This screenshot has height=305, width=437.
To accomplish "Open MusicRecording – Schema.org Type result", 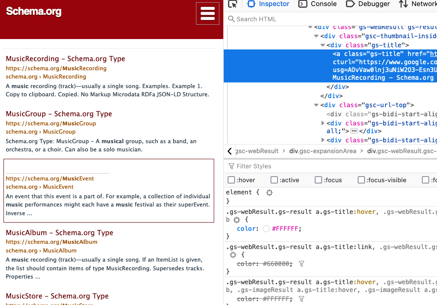I will pos(65,59).
